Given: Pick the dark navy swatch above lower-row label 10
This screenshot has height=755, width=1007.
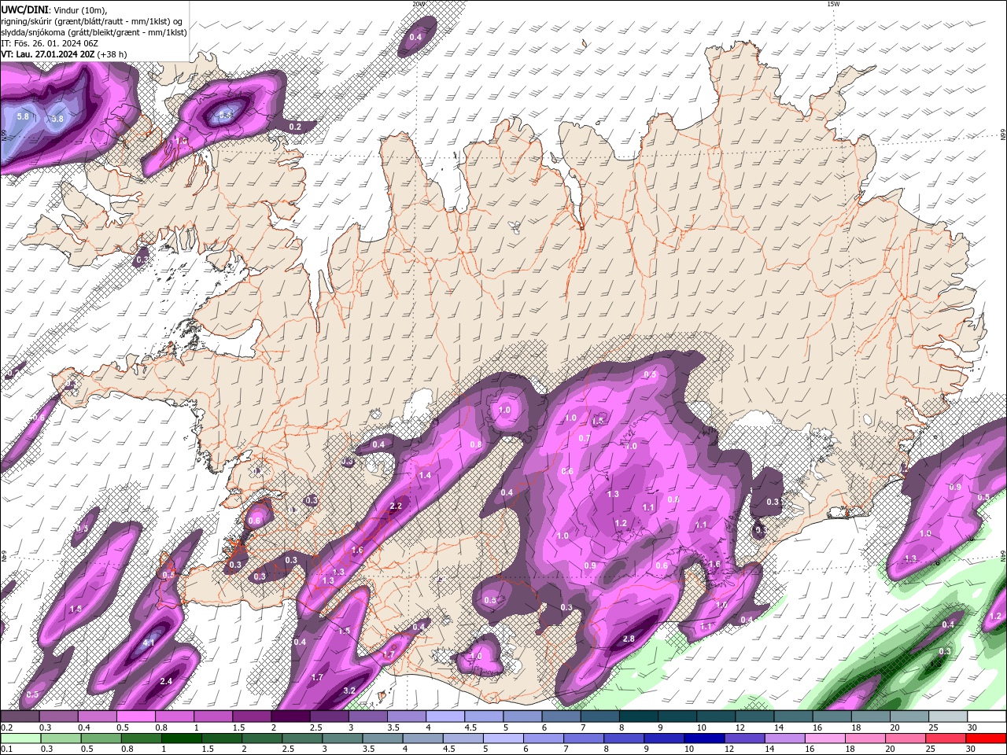Looking at the screenshot, I should (703, 738).
